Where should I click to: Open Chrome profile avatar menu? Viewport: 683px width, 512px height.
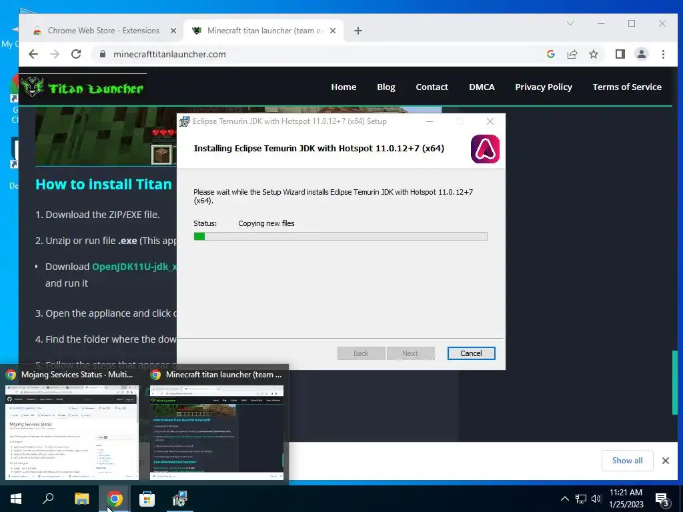tap(641, 54)
